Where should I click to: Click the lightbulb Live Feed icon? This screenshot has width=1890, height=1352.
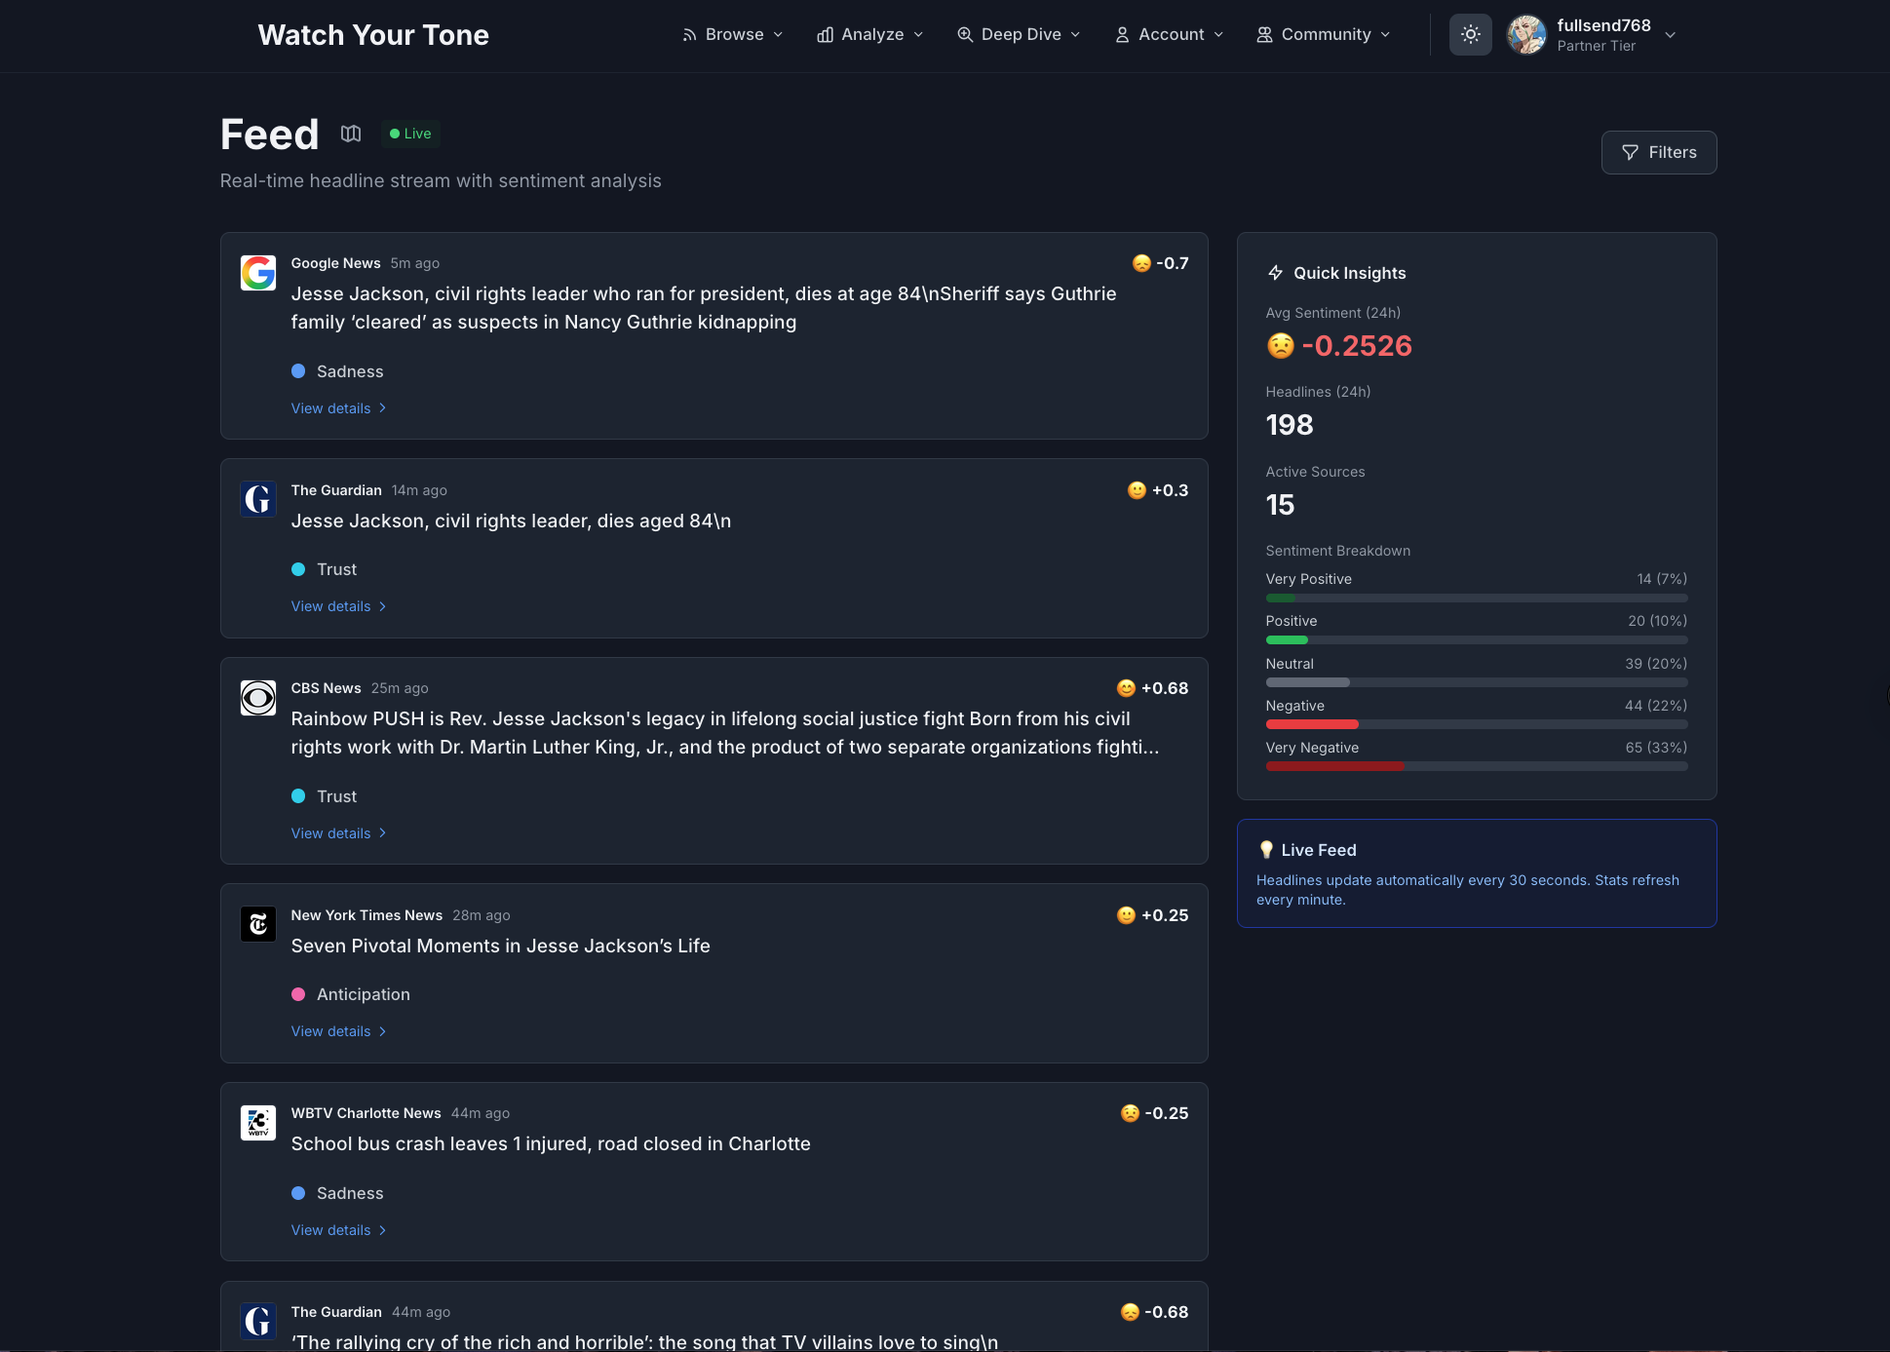pos(1266,850)
